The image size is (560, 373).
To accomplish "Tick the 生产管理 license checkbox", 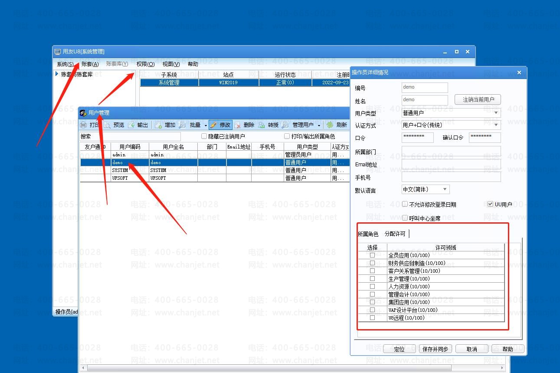I will 372,279.
